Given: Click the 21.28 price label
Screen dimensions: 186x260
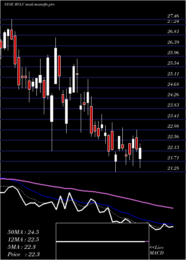Looking at the screenshot, I should [173, 168].
